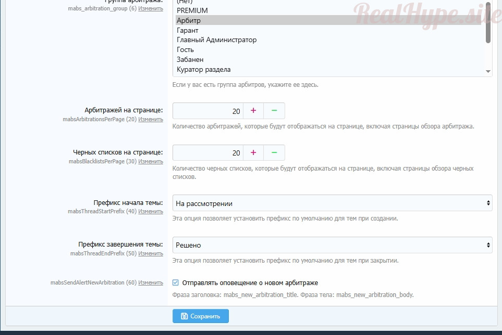This screenshot has width=502, height=335.
Task: Click the arbitrations per page number field
Action: (207, 111)
